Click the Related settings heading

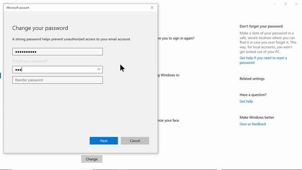point(252,79)
